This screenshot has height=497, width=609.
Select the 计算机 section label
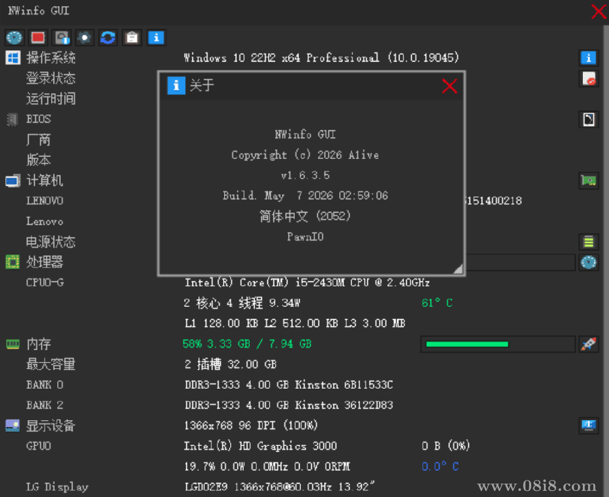pyautogui.click(x=44, y=180)
